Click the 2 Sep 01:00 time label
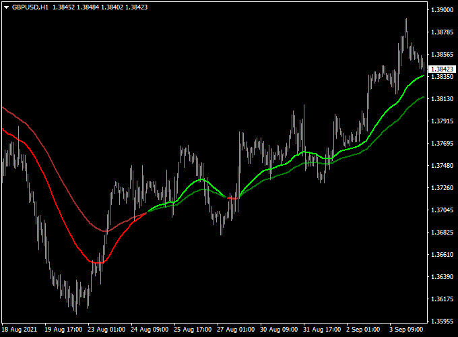This screenshot has height=337, width=458. pyautogui.click(x=363, y=330)
